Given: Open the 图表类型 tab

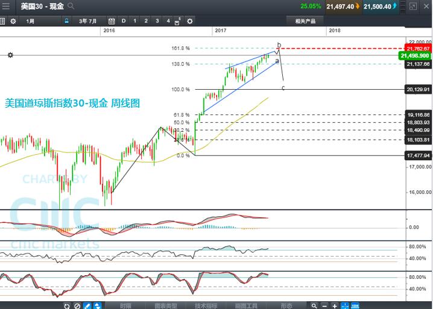Looking at the screenshot, I should point(166,305).
